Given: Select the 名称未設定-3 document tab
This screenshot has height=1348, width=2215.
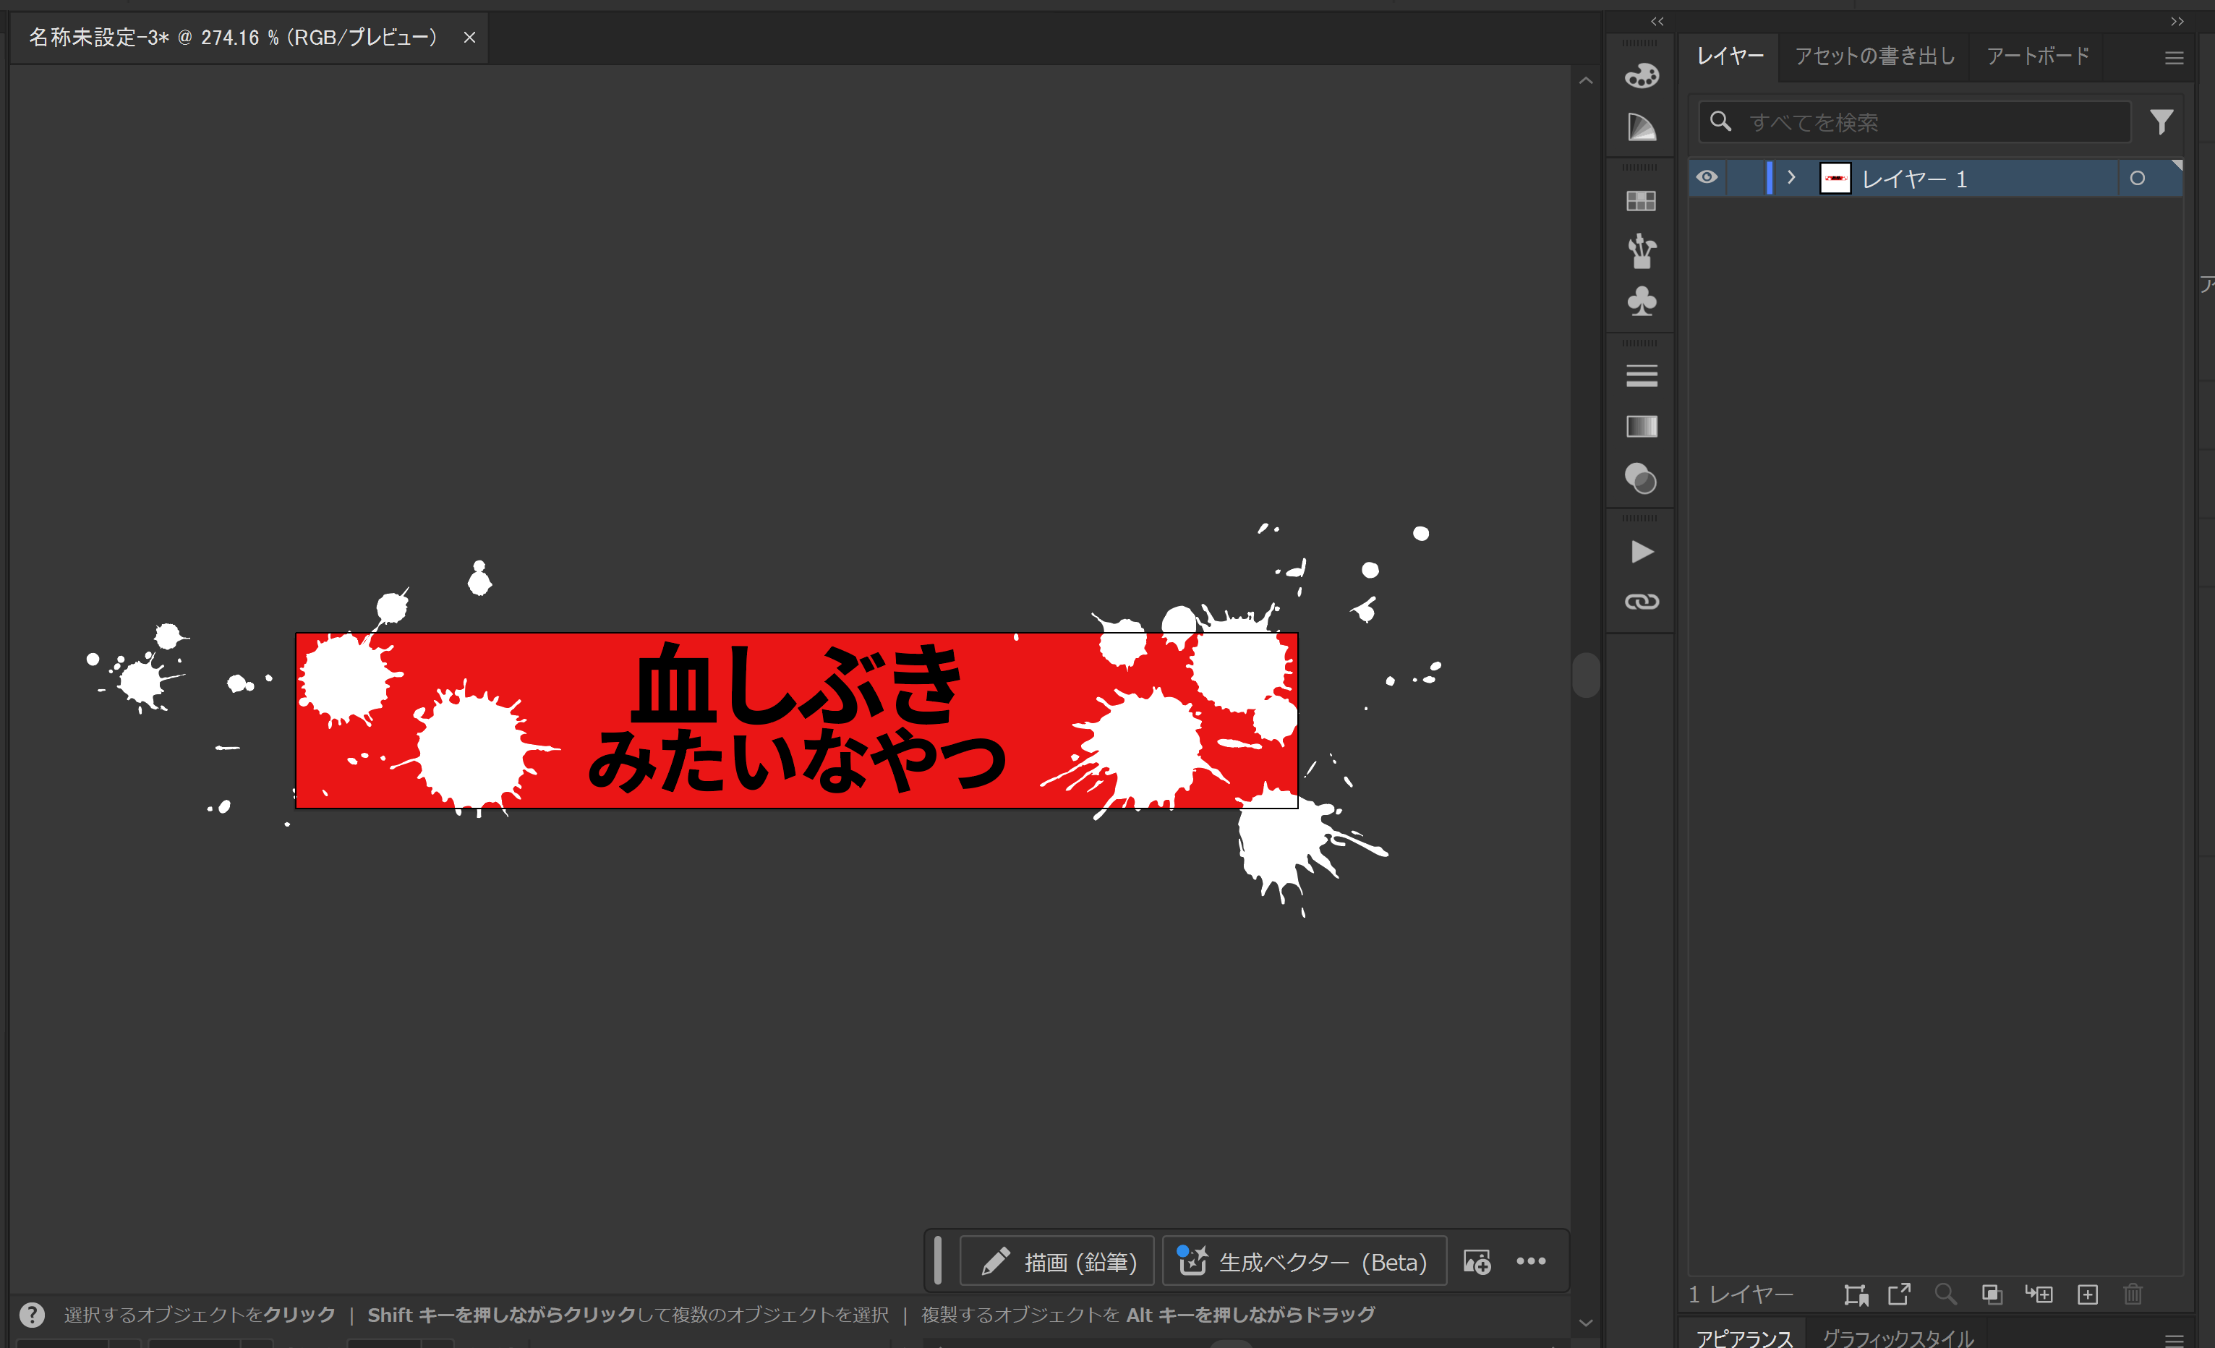Looking at the screenshot, I should click(x=232, y=37).
